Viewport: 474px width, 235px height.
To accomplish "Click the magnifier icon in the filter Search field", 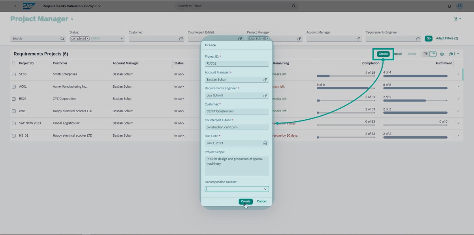I will pos(62,38).
